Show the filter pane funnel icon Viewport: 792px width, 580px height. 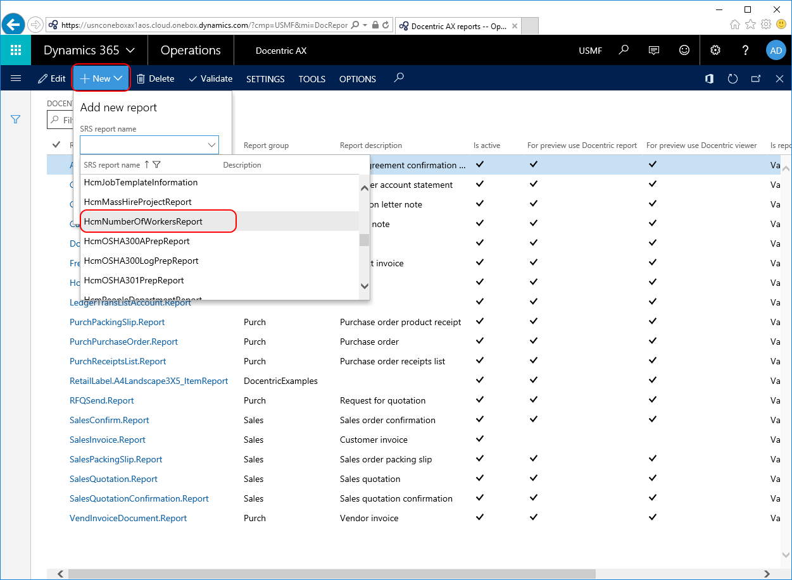tap(16, 119)
